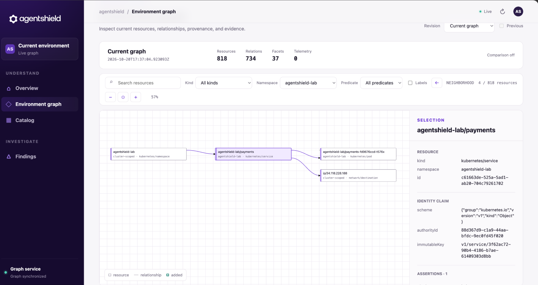The width and height of the screenshot is (538, 285).
Task: Click the immutableKey v1/service value
Action: [486, 250]
